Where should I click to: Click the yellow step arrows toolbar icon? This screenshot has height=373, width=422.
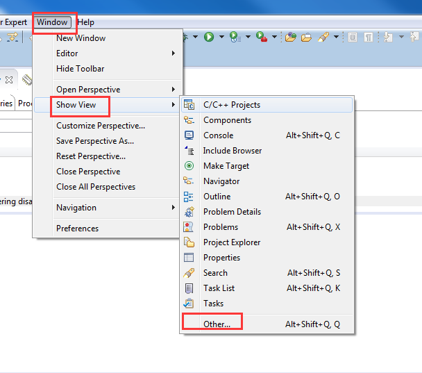12,37
